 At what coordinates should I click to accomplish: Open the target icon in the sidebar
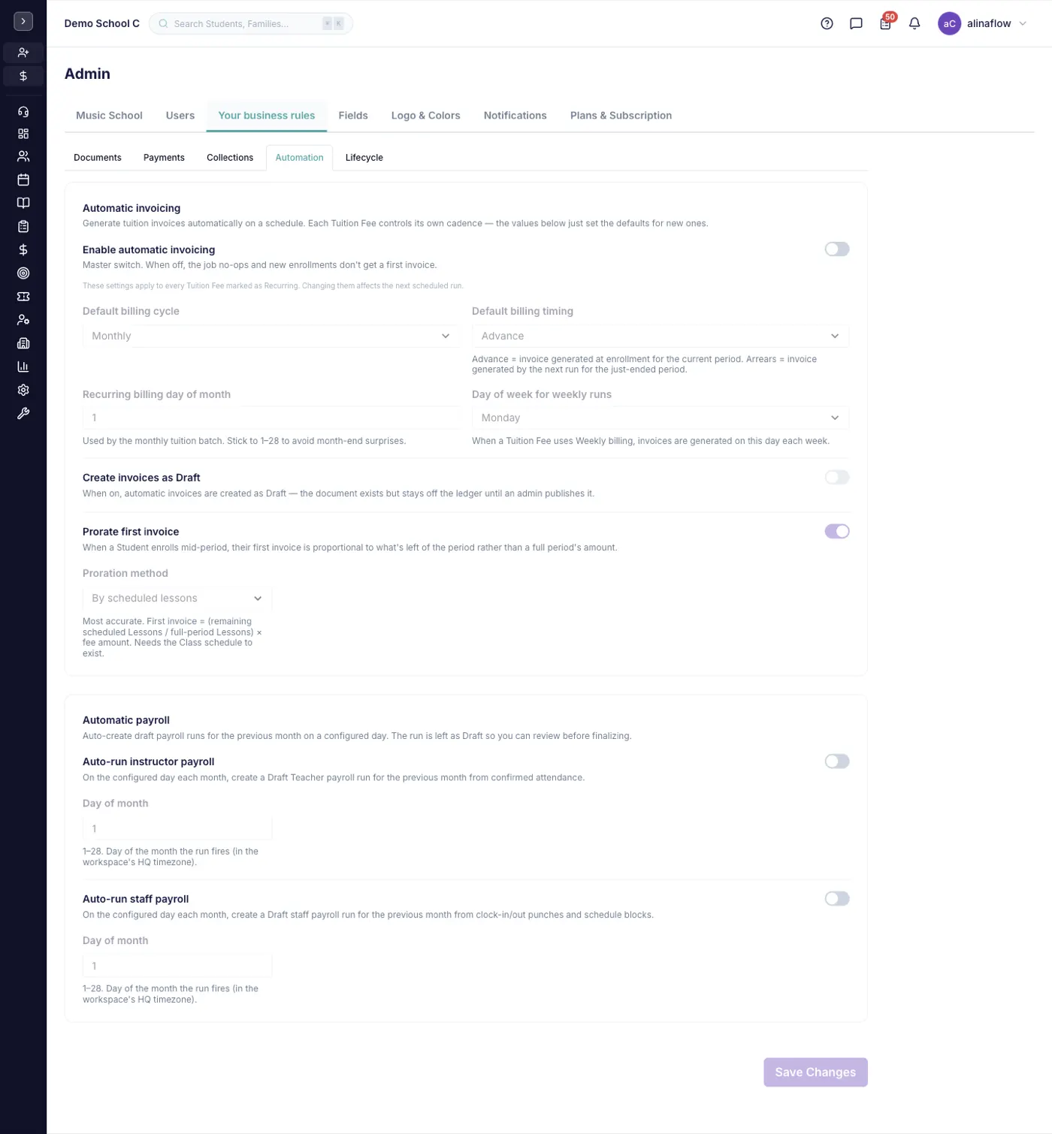(23, 273)
